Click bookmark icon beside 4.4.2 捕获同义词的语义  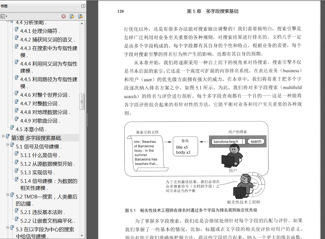[x=17, y=38]
